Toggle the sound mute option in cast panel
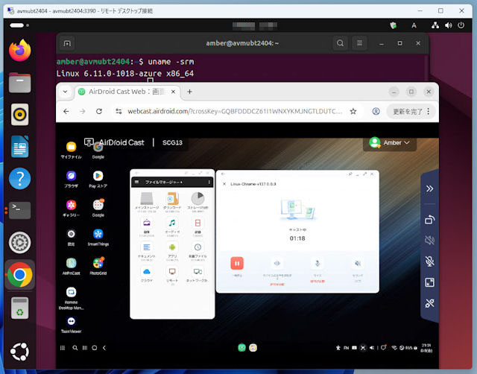This screenshot has height=374, width=477. click(x=358, y=263)
